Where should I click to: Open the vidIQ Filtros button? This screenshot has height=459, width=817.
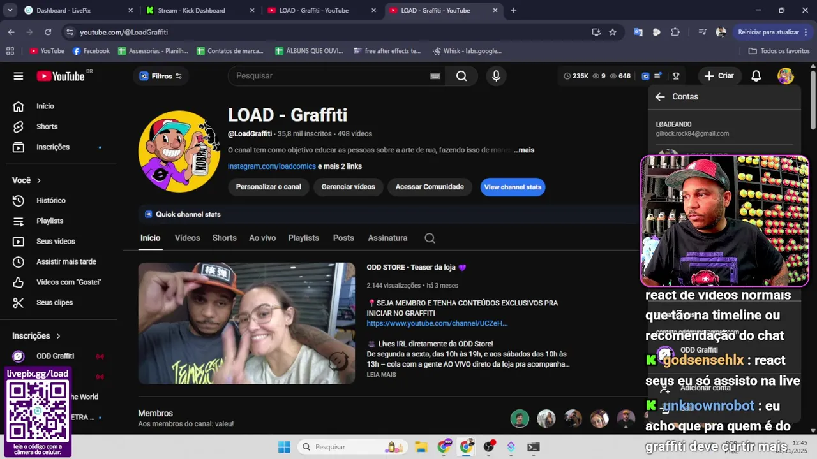point(161,76)
